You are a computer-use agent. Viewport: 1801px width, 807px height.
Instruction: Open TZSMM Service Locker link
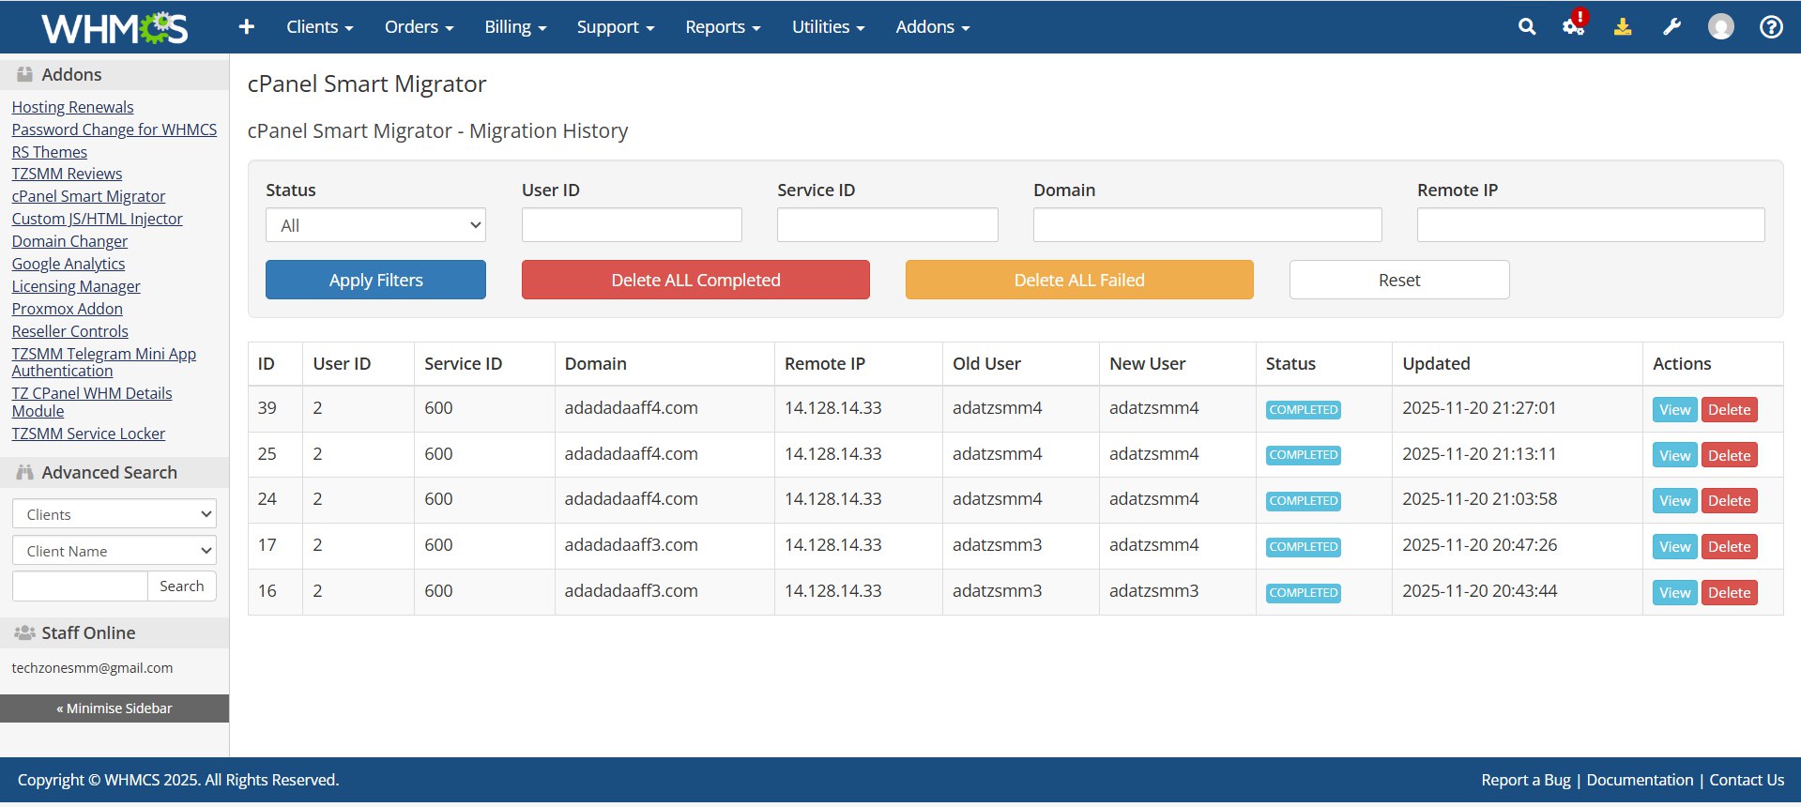[88, 434]
